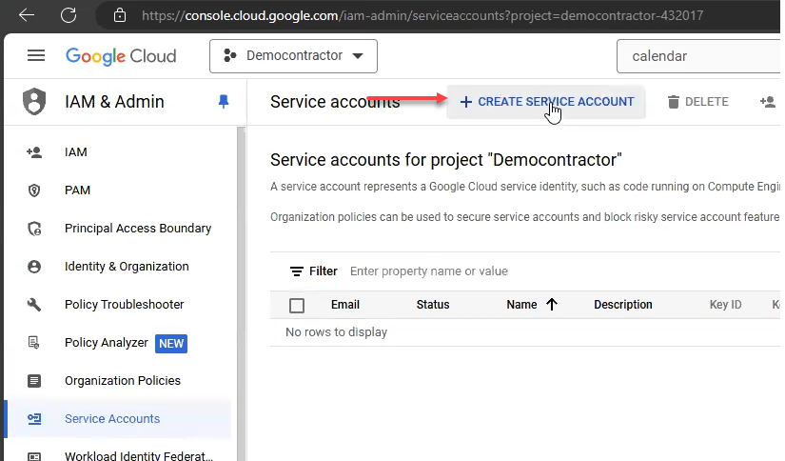This screenshot has height=461, width=785.
Task: Click the 'No rows to display' text
Action: coord(337,332)
